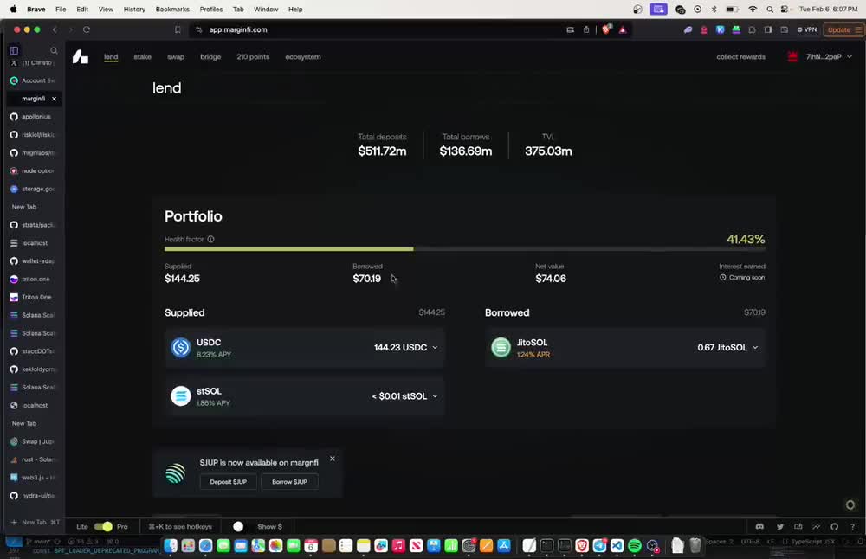Toggle the Show $ switch
Image resolution: width=866 pixels, height=559 pixels.
[x=238, y=526]
